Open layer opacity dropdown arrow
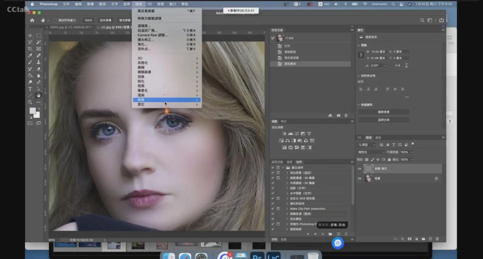This screenshot has width=483, height=259. tap(412, 152)
